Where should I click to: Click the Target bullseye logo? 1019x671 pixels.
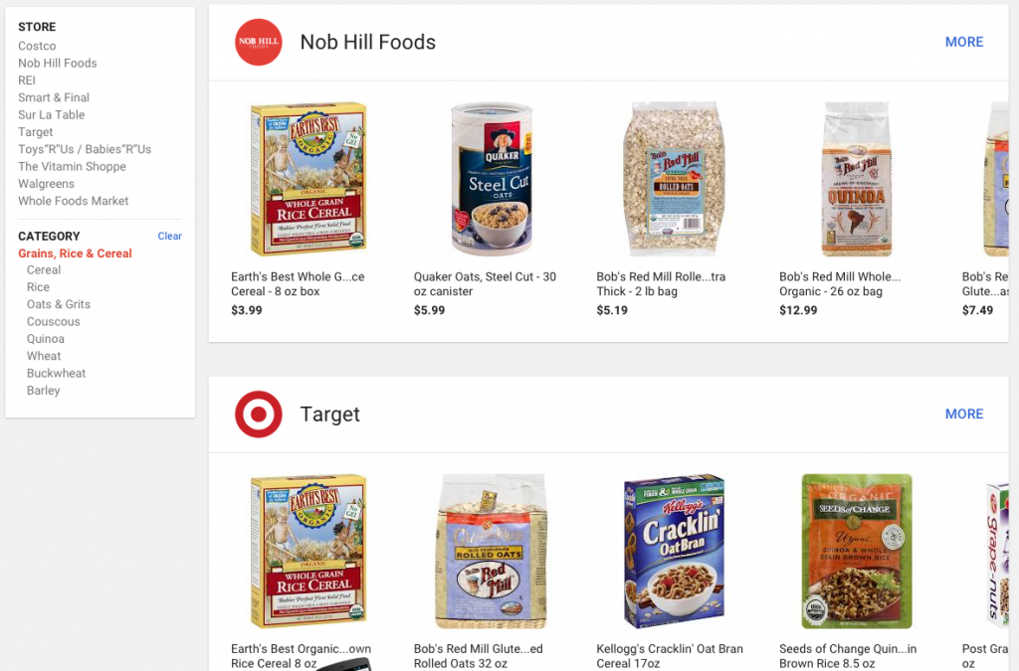pyautogui.click(x=259, y=415)
